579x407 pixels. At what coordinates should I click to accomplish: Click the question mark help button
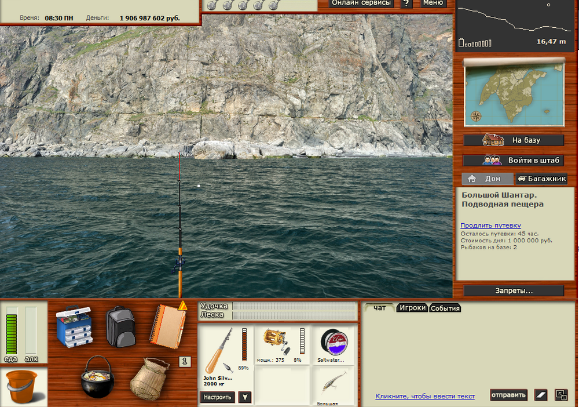pos(407,3)
